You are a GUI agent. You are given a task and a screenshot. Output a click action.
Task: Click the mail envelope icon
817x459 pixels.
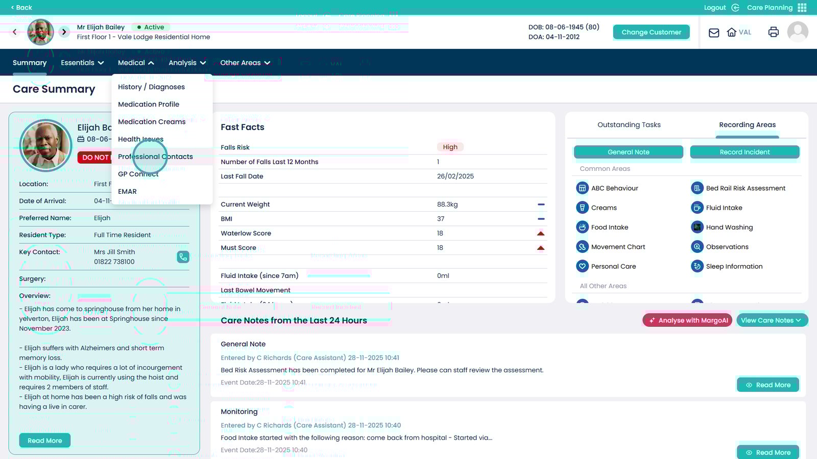coord(714,33)
